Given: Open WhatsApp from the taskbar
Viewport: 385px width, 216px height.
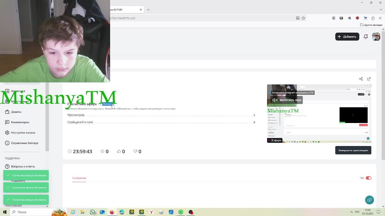Looking at the screenshot, I should click(x=93, y=212).
